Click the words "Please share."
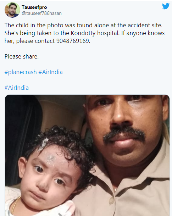Viewport: 172px width, 216px height. point(22,56)
